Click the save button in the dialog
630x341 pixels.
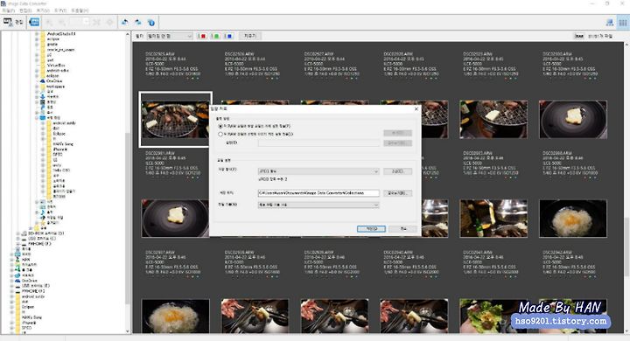pyautogui.click(x=371, y=228)
